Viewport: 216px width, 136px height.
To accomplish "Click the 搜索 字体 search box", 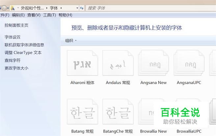I will 151,8.
